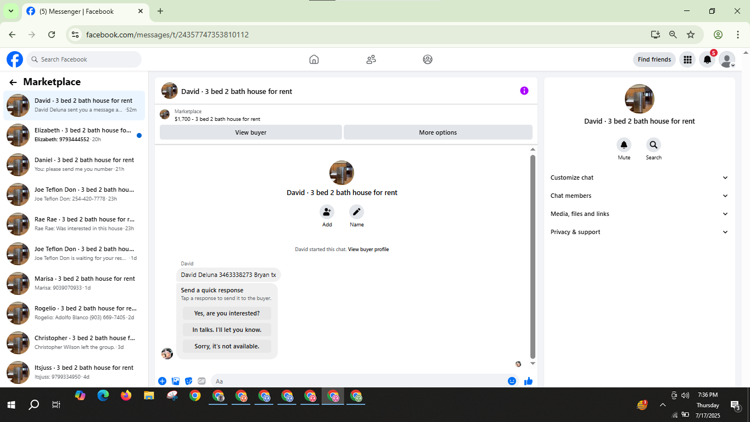
Task: Open a new browser tab
Action: [x=160, y=11]
